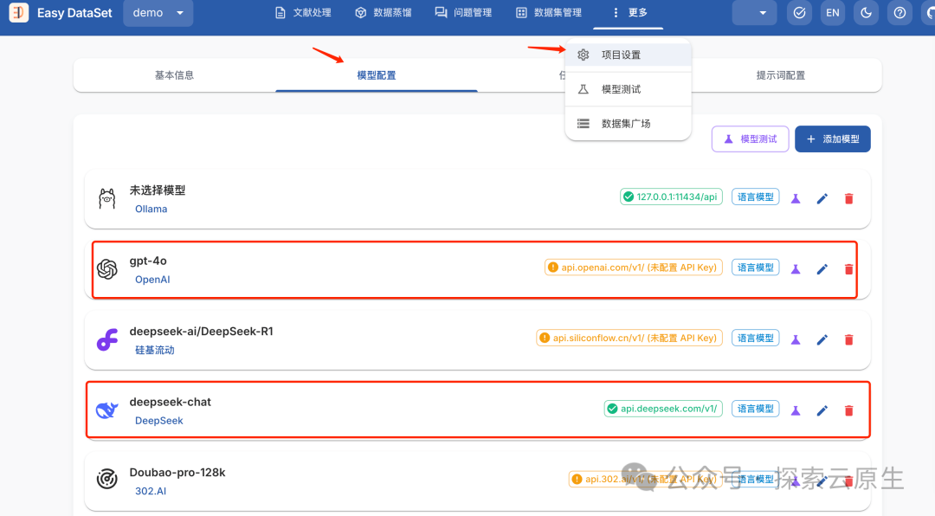Click the api.deepseek.com/v1/ endpoint chip
Screen dimensions: 935x516
663,409
